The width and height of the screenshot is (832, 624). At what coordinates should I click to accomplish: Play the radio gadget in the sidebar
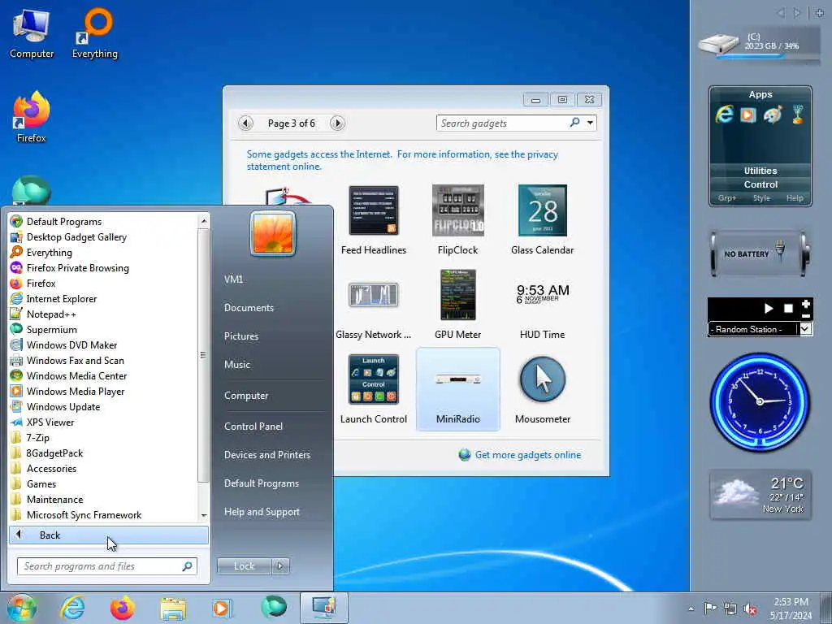(769, 308)
